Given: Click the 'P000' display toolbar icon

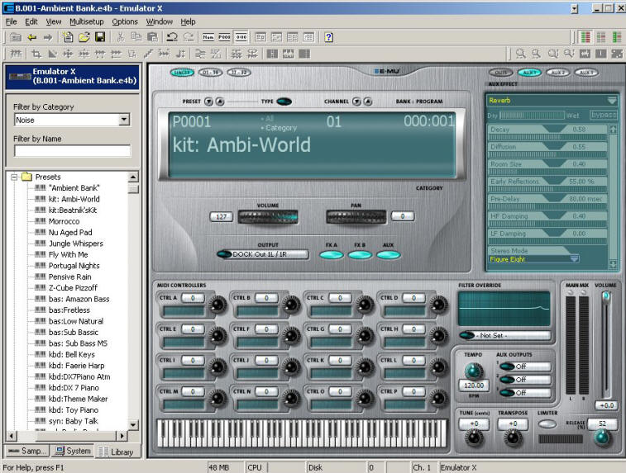Looking at the screenshot, I should (224, 37).
